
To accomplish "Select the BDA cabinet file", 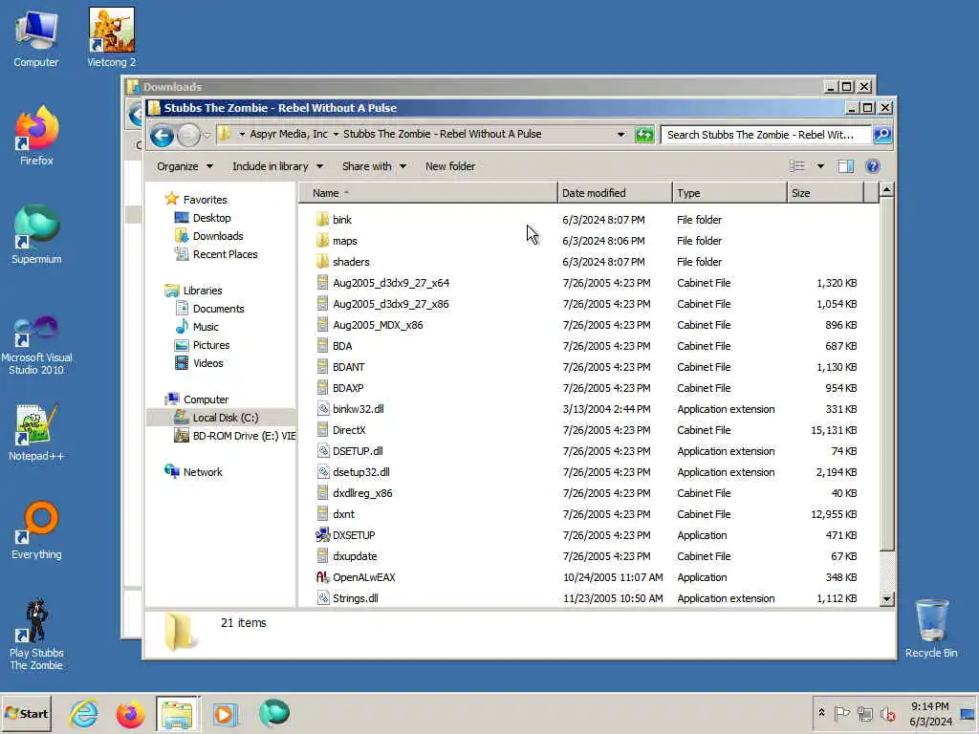I will (342, 346).
